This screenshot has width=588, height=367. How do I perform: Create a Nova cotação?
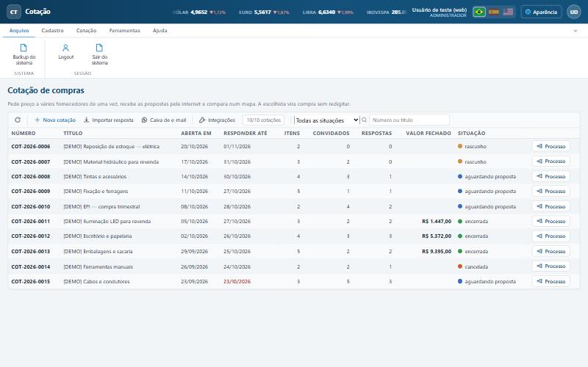55,120
